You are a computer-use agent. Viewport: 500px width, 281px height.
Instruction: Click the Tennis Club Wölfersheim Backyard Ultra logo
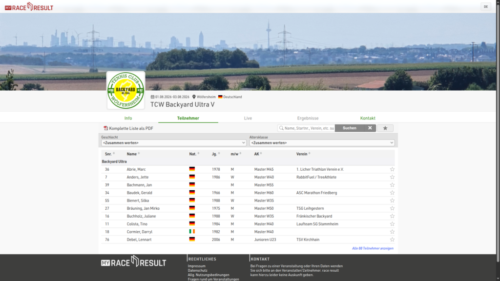pyautogui.click(x=125, y=90)
